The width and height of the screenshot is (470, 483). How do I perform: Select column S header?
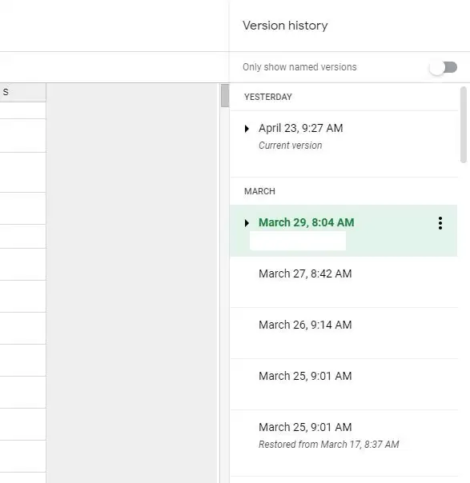(23, 92)
